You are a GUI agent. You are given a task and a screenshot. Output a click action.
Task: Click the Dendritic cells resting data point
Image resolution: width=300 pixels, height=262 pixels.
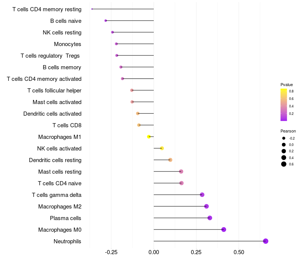click(170, 160)
